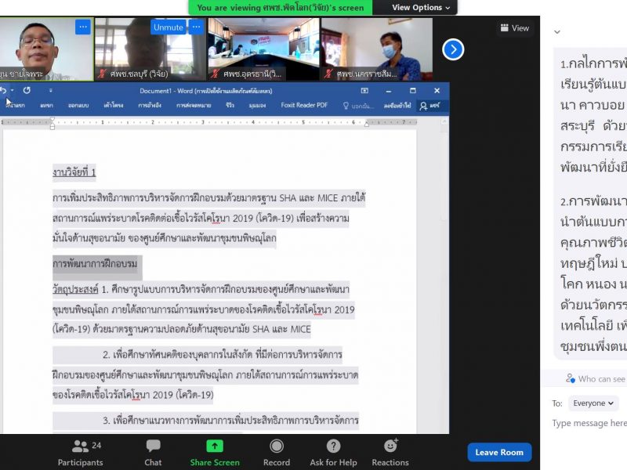Open the View layout switcher
The height and width of the screenshot is (470, 627).
pyautogui.click(x=515, y=28)
